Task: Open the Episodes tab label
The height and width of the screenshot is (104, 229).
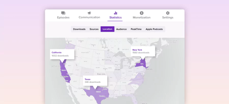Action: click(x=63, y=17)
